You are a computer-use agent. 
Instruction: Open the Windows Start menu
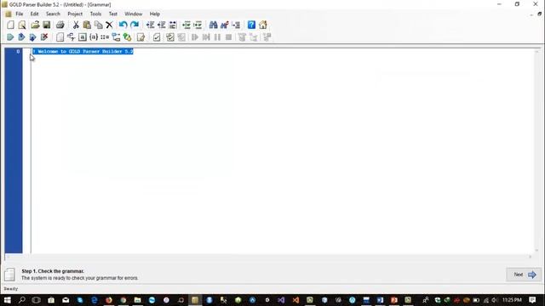pos(7,300)
